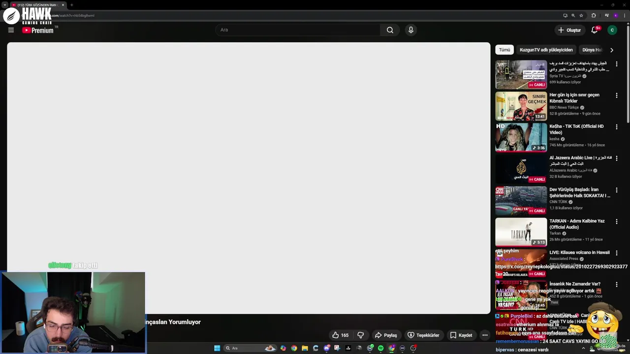Click install app icon in address bar
The image size is (630, 354).
click(x=566, y=15)
